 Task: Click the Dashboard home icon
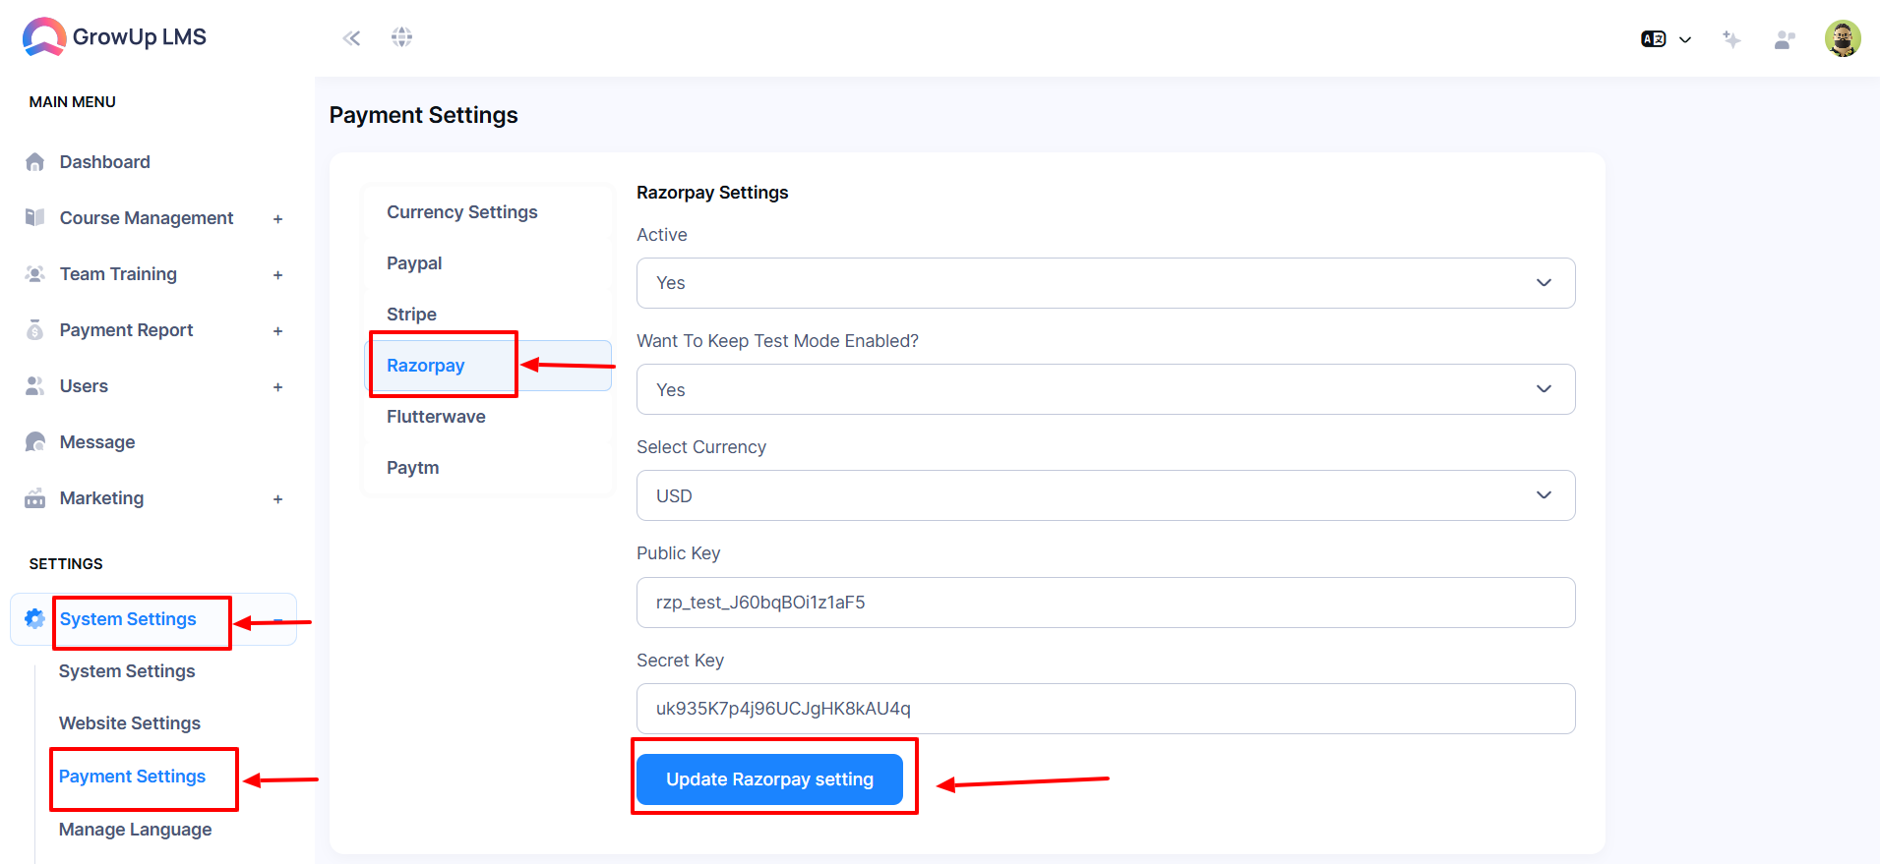point(35,162)
